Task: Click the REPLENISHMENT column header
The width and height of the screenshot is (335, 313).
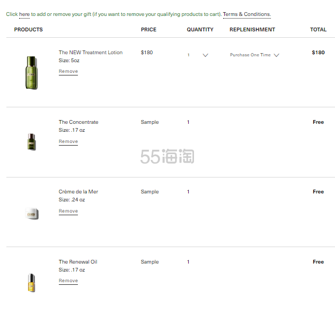Action: pos(252,30)
